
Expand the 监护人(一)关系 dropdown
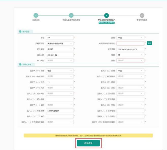tap(60, 88)
